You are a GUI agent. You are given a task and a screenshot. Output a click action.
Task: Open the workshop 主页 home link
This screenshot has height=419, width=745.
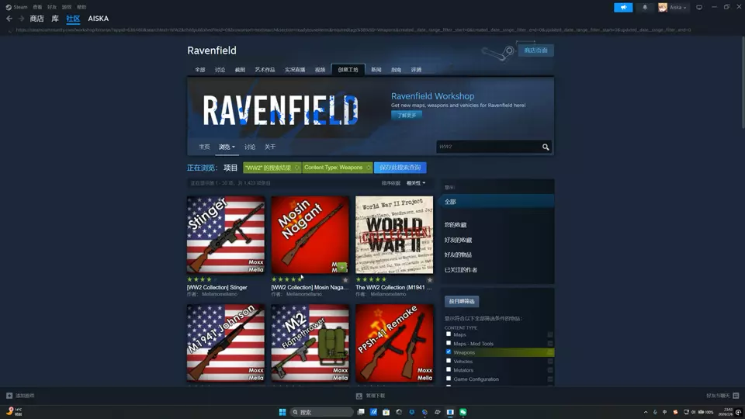204,147
